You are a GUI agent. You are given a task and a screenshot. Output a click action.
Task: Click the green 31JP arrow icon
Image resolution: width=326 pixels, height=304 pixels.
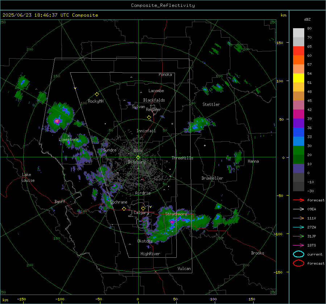click(x=298, y=236)
